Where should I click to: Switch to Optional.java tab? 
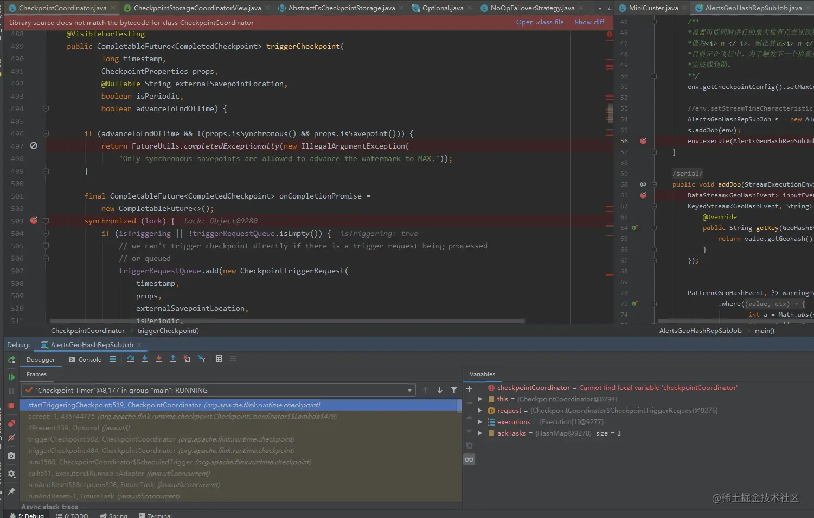point(443,8)
